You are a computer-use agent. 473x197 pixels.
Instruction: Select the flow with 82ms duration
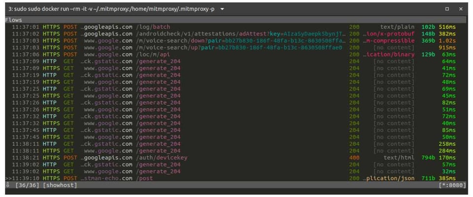(236, 102)
